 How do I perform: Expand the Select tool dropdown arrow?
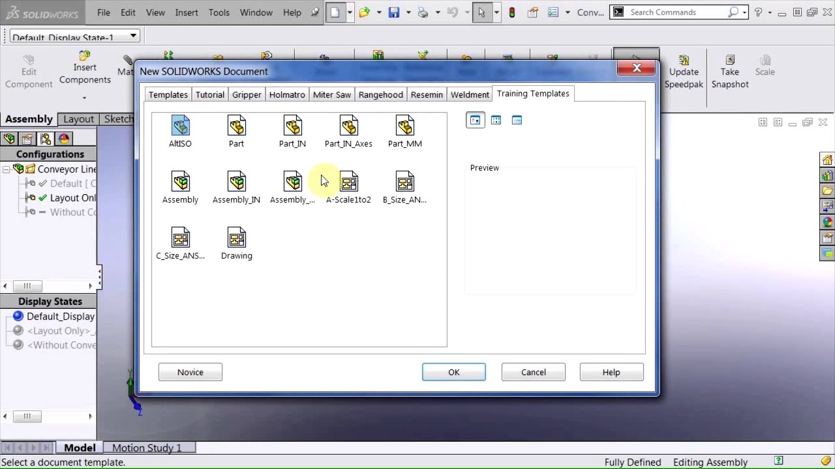click(x=496, y=12)
